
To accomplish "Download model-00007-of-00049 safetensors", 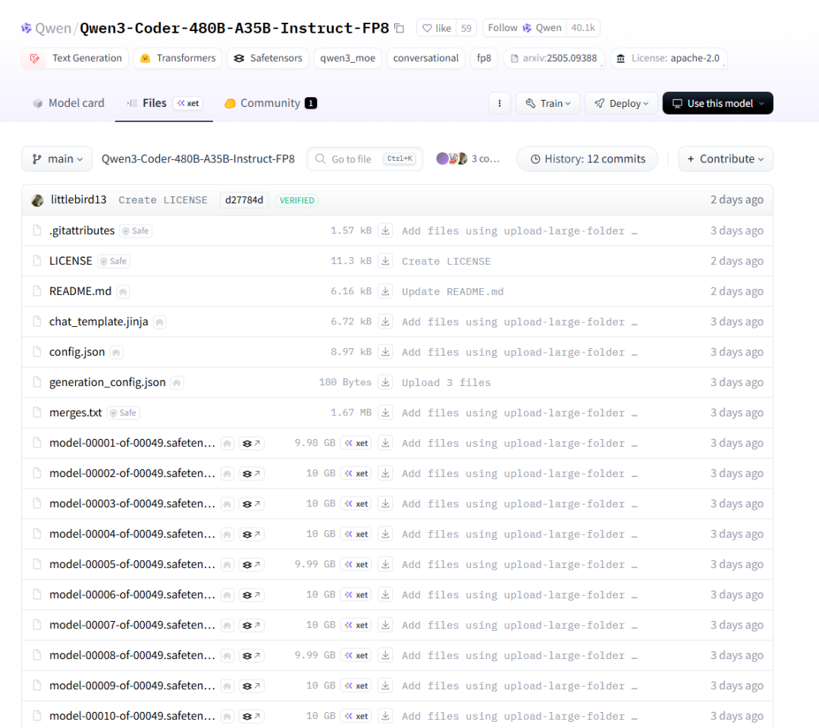I will tap(385, 625).
